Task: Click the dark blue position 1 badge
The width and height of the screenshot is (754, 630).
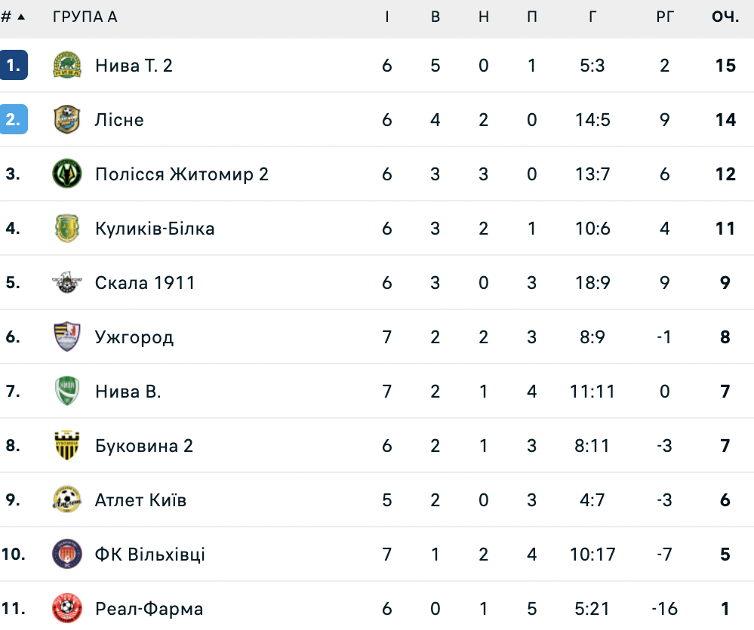Action: [x=14, y=66]
